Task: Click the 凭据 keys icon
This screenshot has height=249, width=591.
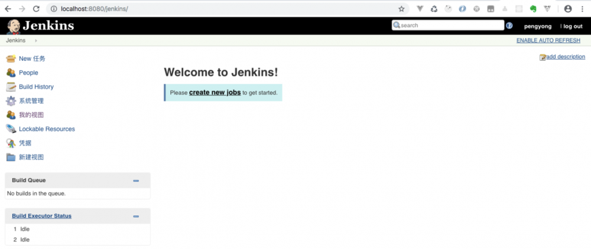Action: coord(11,143)
